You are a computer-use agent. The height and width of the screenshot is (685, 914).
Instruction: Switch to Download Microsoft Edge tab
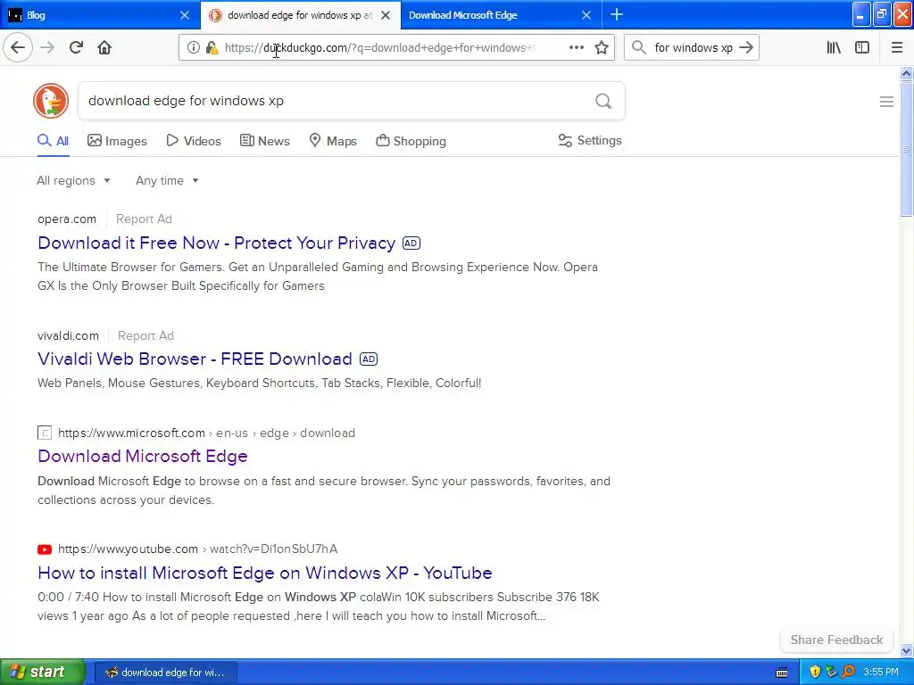tap(502, 15)
